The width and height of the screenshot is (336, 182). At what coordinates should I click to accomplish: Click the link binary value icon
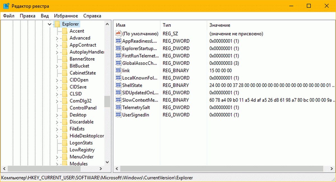point(118,71)
